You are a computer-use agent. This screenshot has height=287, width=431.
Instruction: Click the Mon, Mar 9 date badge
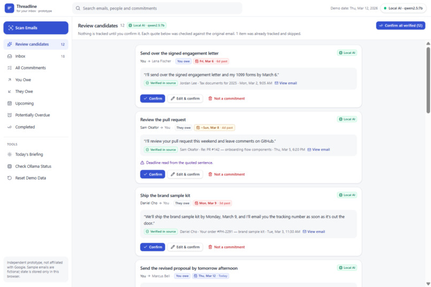tap(212, 203)
